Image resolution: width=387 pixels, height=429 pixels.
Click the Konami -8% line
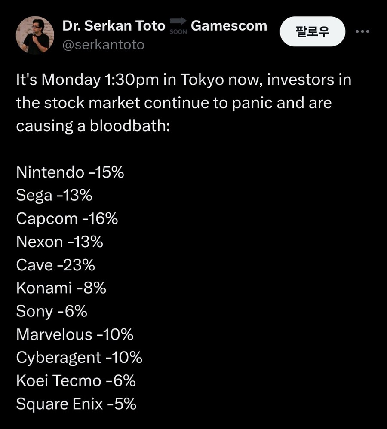tap(61, 288)
